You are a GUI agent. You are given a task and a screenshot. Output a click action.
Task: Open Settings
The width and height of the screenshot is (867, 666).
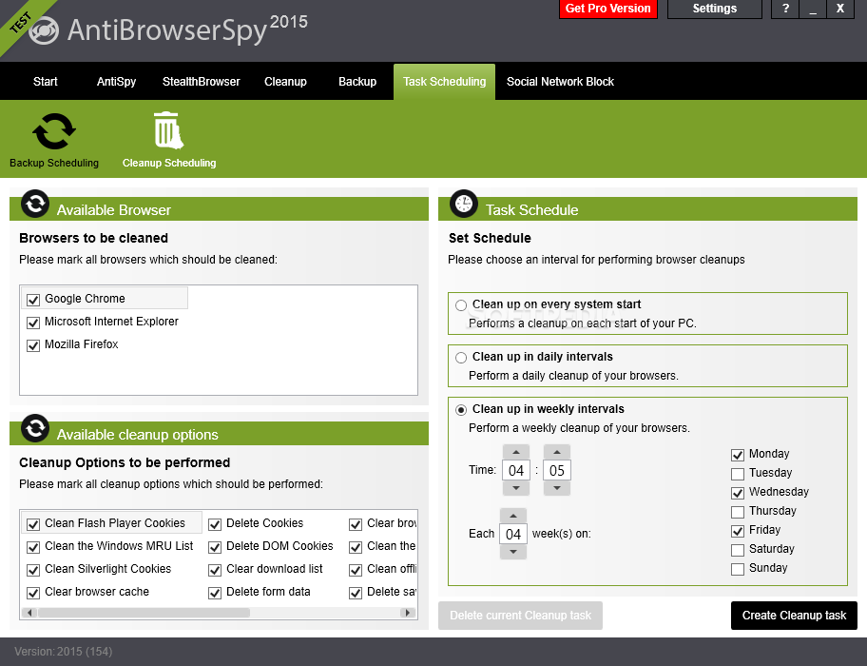[714, 9]
